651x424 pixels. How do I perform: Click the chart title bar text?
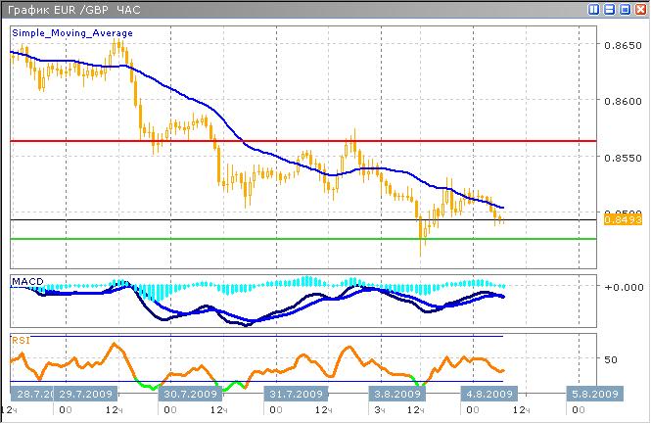pyautogui.click(x=59, y=9)
